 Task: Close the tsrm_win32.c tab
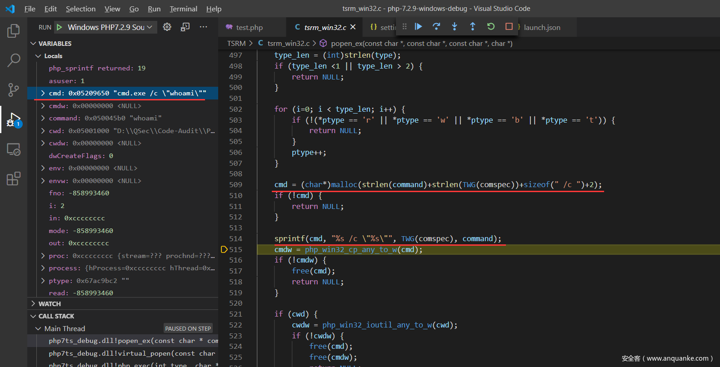click(353, 27)
